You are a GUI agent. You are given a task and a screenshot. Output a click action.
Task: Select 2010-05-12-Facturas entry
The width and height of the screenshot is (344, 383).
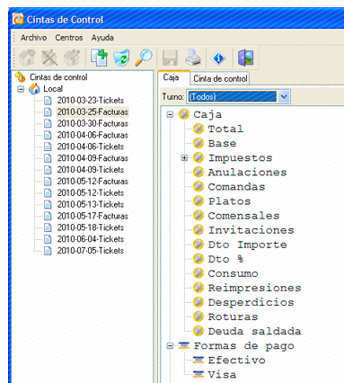point(93,182)
